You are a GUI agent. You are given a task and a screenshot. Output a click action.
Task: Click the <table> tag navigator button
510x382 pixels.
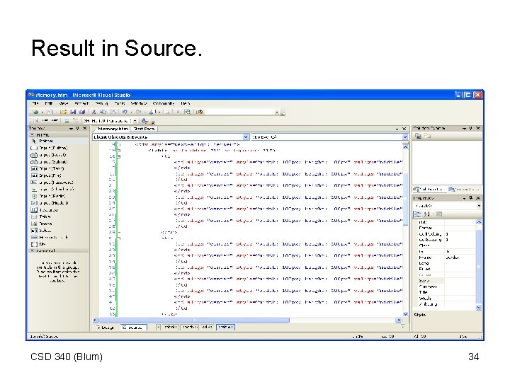(225, 327)
